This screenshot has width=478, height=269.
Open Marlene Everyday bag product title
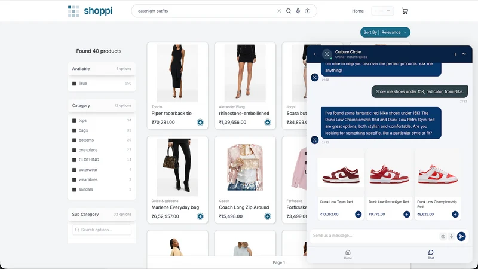tap(175, 207)
